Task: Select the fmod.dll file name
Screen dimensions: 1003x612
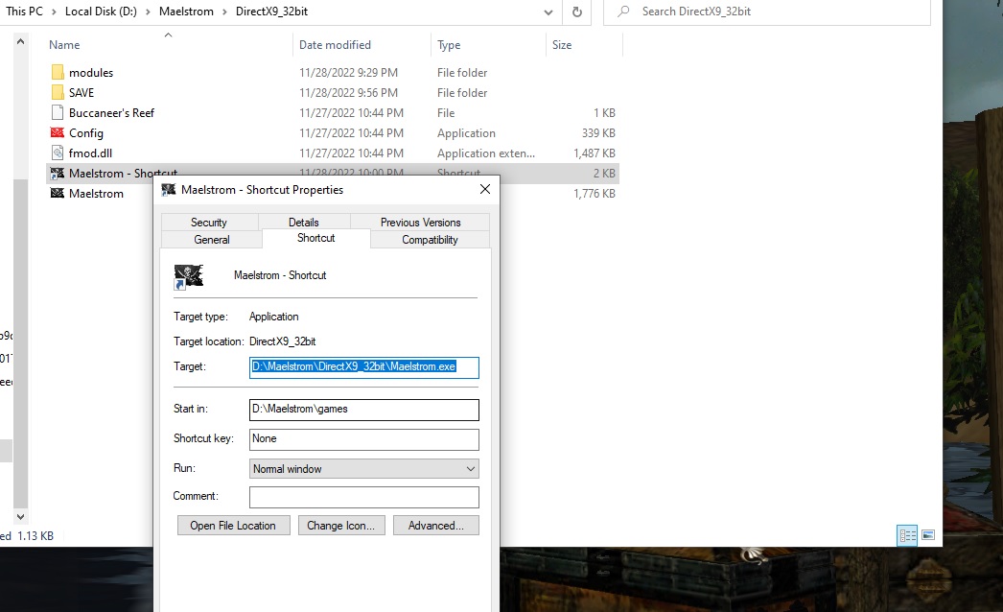Action: pos(90,153)
